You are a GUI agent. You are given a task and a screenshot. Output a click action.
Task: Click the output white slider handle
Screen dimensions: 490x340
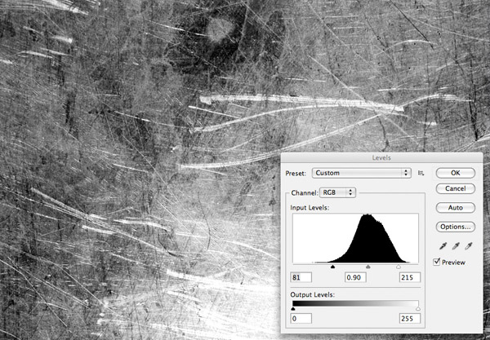[418, 309]
